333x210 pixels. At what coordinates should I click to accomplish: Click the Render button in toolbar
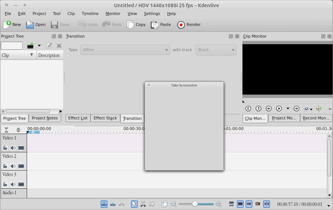(189, 24)
